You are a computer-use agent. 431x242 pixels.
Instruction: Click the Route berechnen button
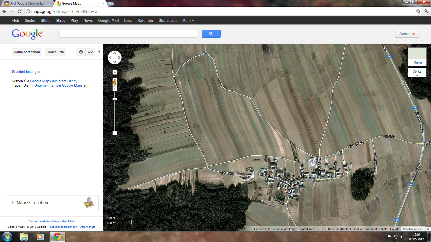point(27,52)
